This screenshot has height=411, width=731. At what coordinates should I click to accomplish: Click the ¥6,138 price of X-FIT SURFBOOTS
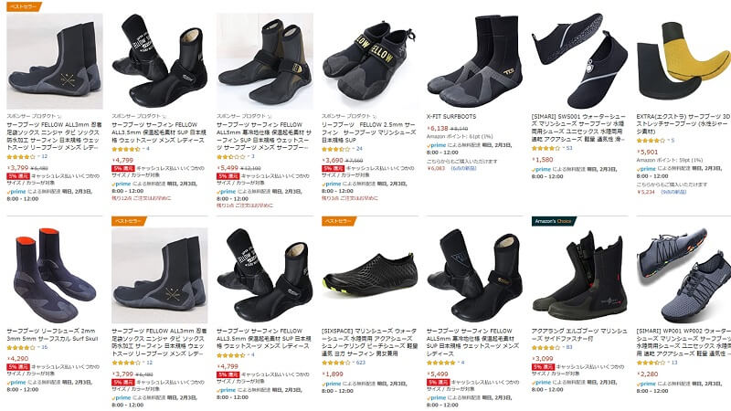pyautogui.click(x=439, y=128)
